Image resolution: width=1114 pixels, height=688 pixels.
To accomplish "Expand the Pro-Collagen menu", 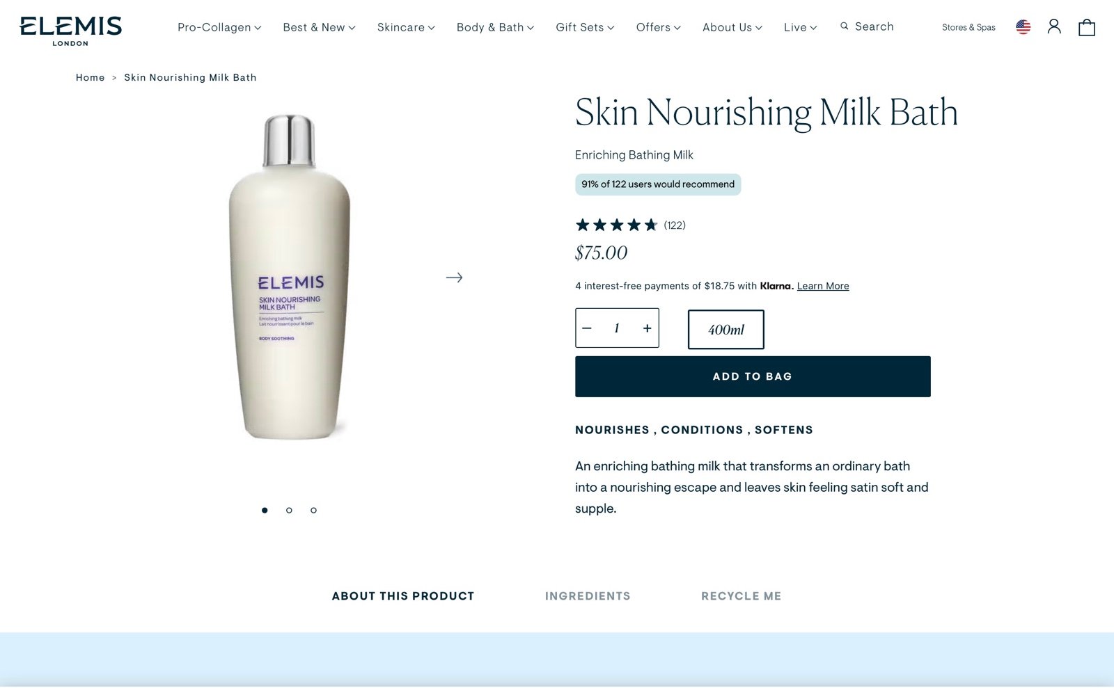I will 219,27.
